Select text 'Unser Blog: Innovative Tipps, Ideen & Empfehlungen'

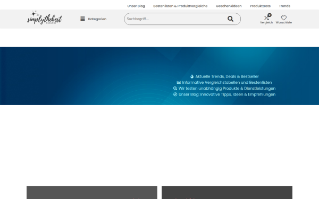[x=227, y=94]
